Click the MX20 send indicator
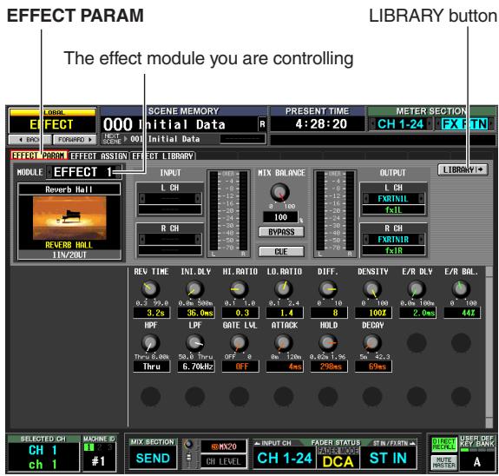 [224, 446]
